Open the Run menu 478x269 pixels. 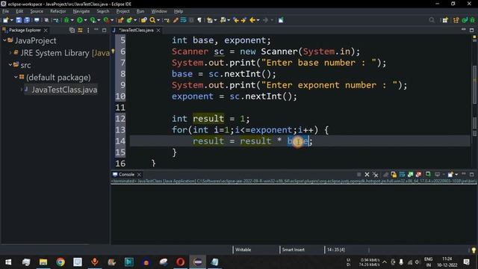coord(140,11)
